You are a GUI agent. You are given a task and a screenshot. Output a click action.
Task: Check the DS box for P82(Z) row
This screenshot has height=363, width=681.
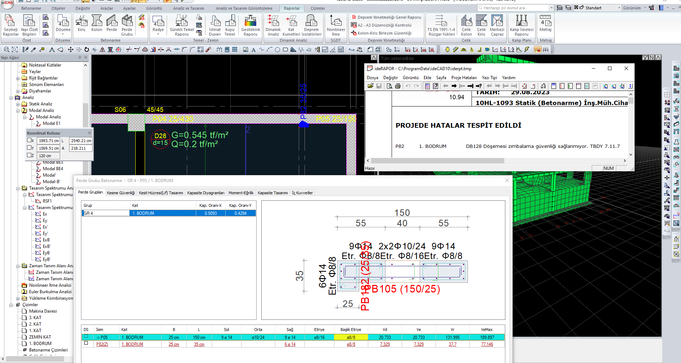click(x=86, y=343)
